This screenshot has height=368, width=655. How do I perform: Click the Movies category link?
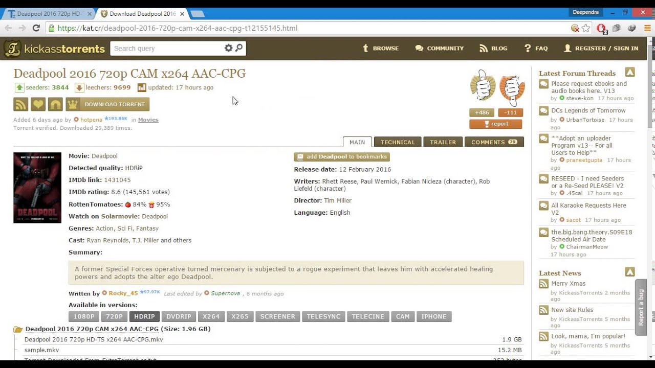tap(148, 120)
